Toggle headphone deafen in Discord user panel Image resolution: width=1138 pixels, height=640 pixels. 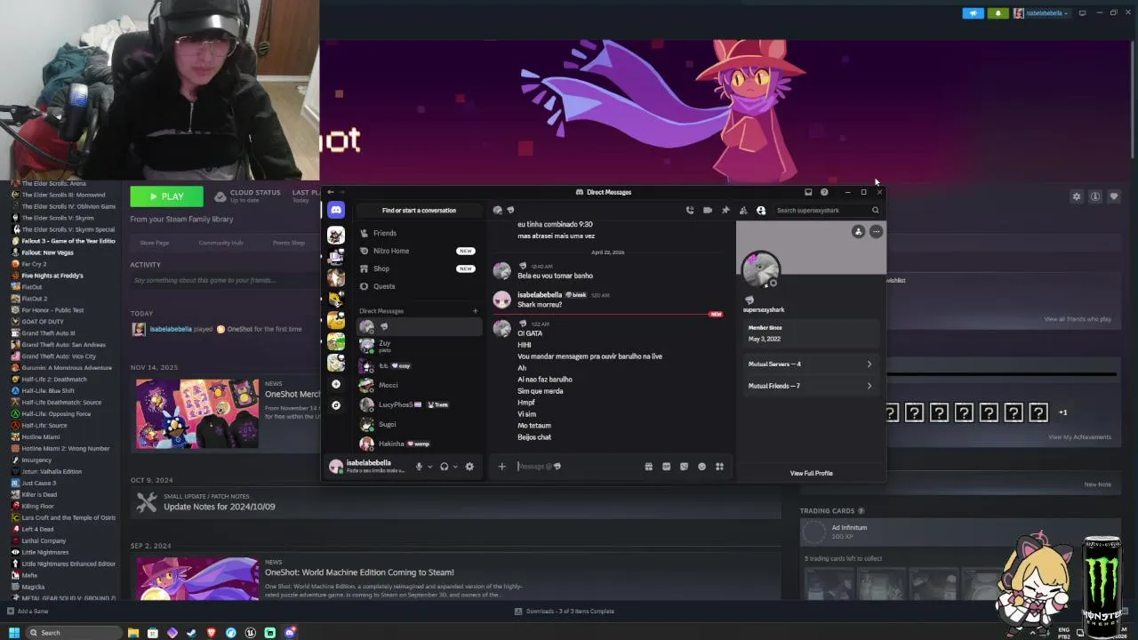click(444, 467)
